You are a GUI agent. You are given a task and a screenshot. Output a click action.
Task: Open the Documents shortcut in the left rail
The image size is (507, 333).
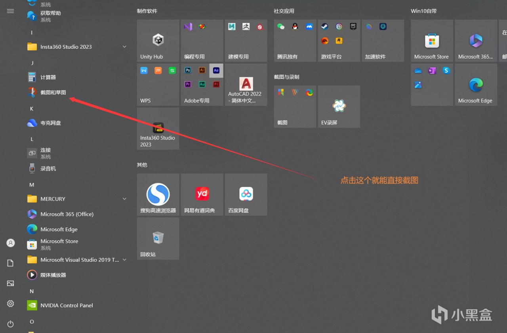pos(11,263)
